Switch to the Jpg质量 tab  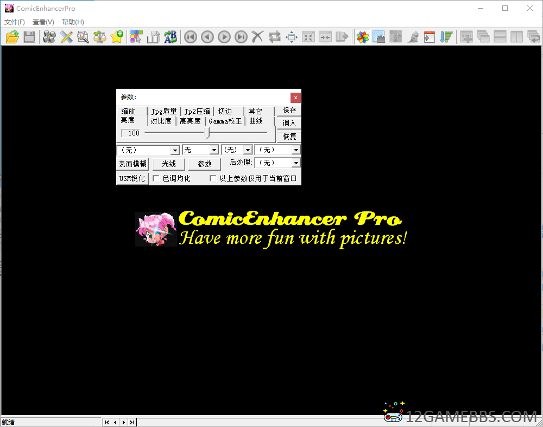(164, 111)
